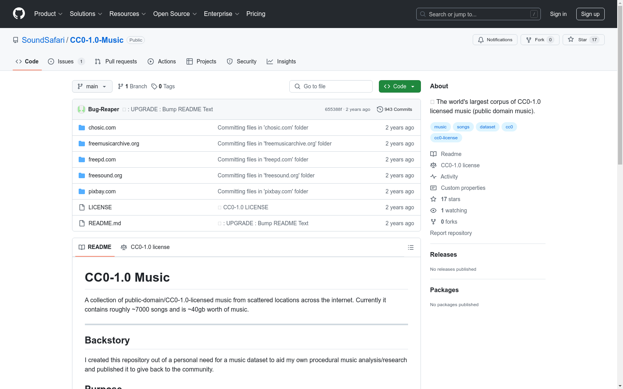The height and width of the screenshot is (389, 623).
Task: Expand the Solutions menu
Action: (x=86, y=14)
